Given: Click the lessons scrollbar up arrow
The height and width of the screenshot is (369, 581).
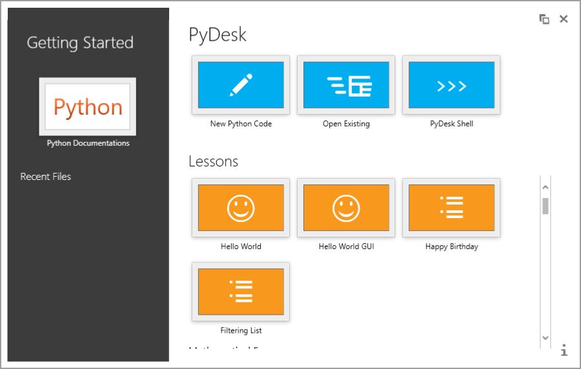Looking at the screenshot, I should tap(545, 187).
